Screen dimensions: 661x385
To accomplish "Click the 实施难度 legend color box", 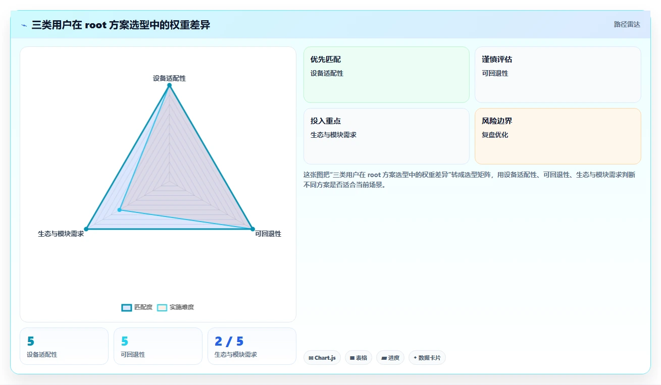I will (162, 307).
